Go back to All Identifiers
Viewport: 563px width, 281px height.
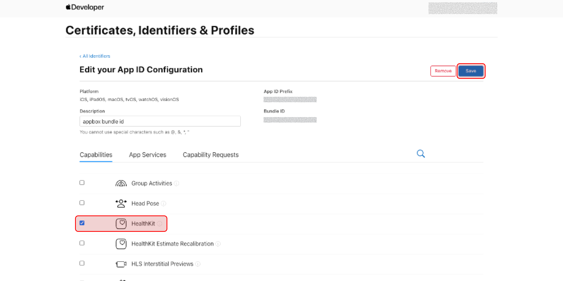tap(95, 56)
